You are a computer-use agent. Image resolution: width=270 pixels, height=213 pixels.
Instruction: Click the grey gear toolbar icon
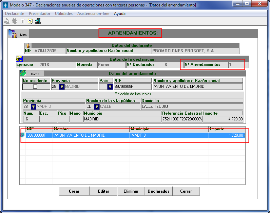[x=15, y=21]
